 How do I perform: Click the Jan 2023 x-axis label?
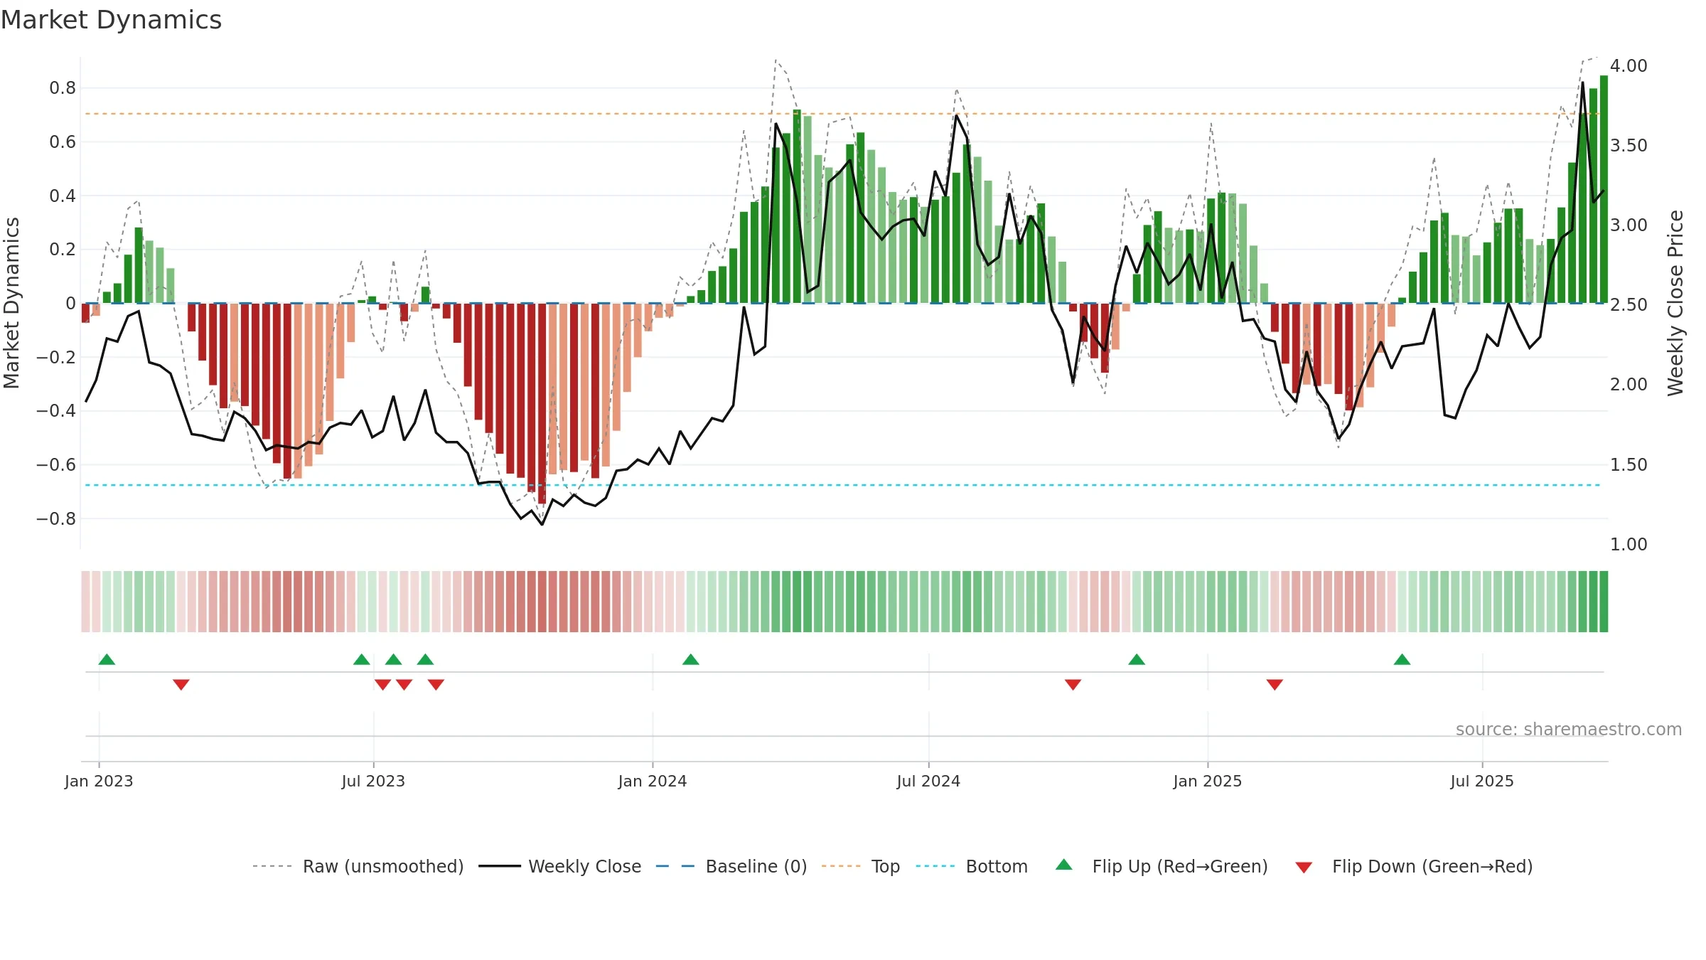tap(99, 781)
